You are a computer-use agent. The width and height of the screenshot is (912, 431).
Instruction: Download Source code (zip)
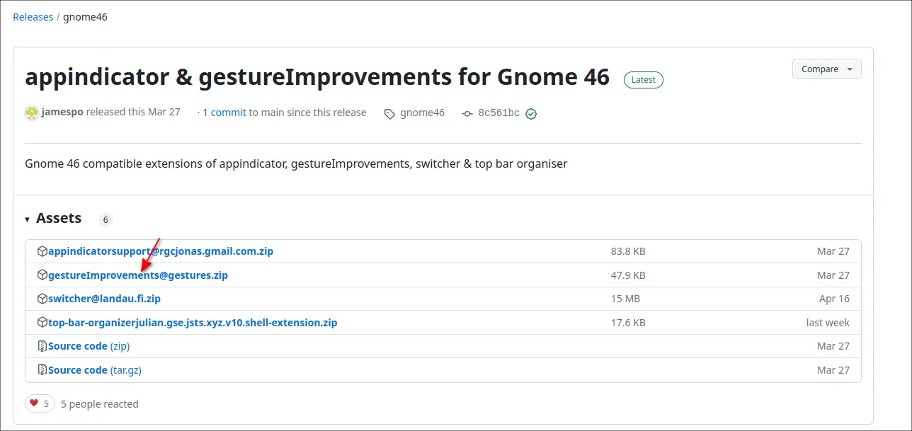click(89, 346)
